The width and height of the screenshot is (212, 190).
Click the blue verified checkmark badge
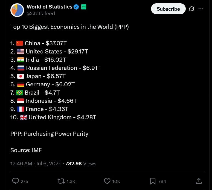[x=77, y=7]
